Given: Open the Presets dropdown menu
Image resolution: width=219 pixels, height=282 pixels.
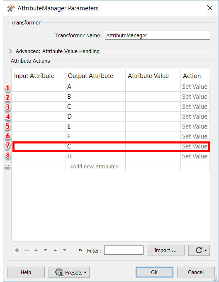Looking at the screenshot, I should point(69,272).
